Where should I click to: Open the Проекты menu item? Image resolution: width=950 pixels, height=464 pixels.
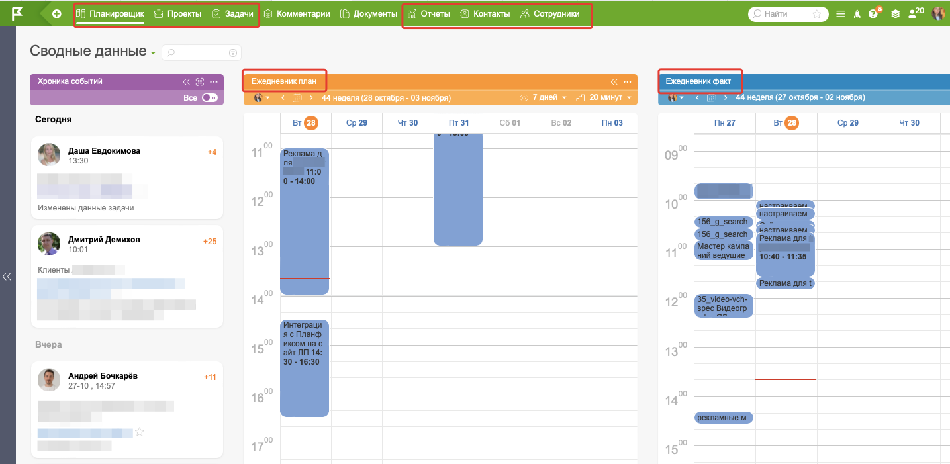pyautogui.click(x=177, y=13)
